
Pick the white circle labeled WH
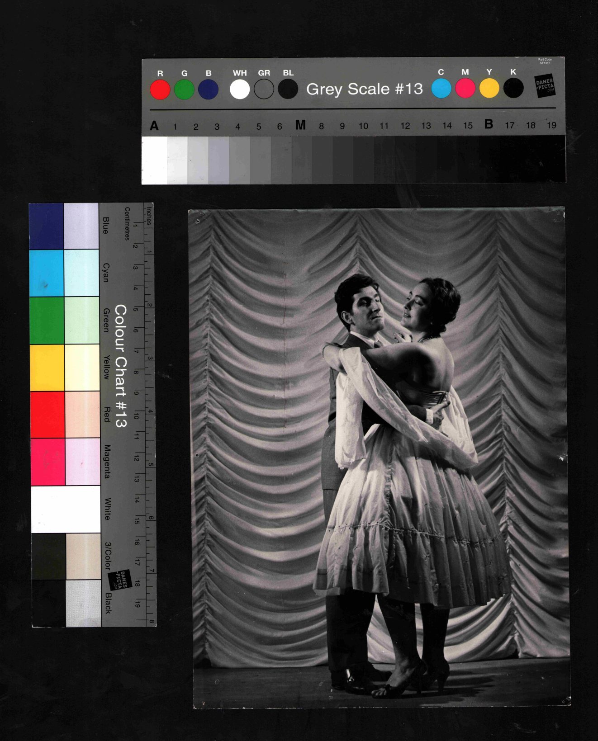[240, 89]
